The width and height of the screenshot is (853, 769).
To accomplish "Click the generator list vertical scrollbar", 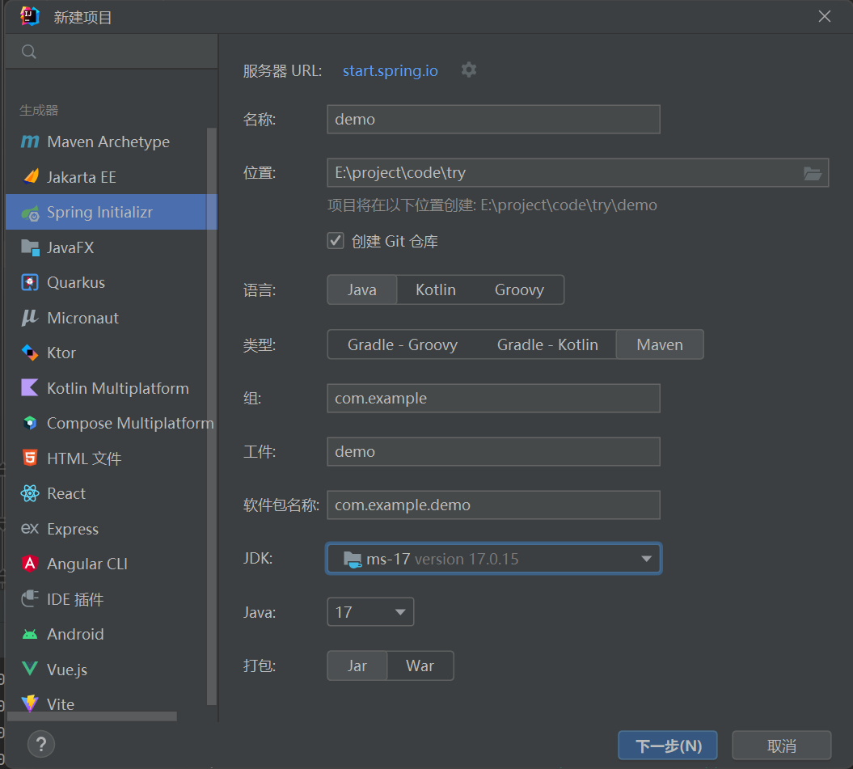I will click(212, 416).
